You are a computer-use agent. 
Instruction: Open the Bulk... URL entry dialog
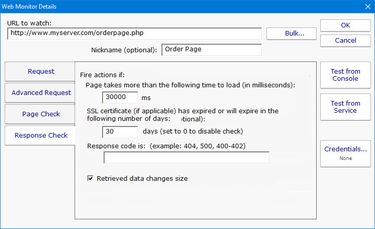[291, 34]
